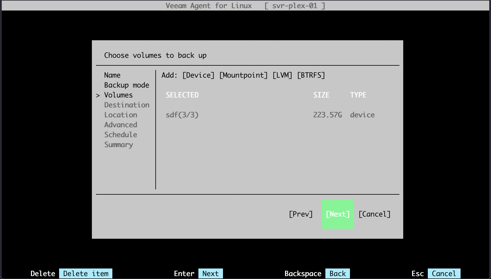Open the Backup mode wizard step
This screenshot has width=491, height=279.
[x=127, y=85]
